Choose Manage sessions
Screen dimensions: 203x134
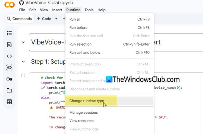pos(110,112)
